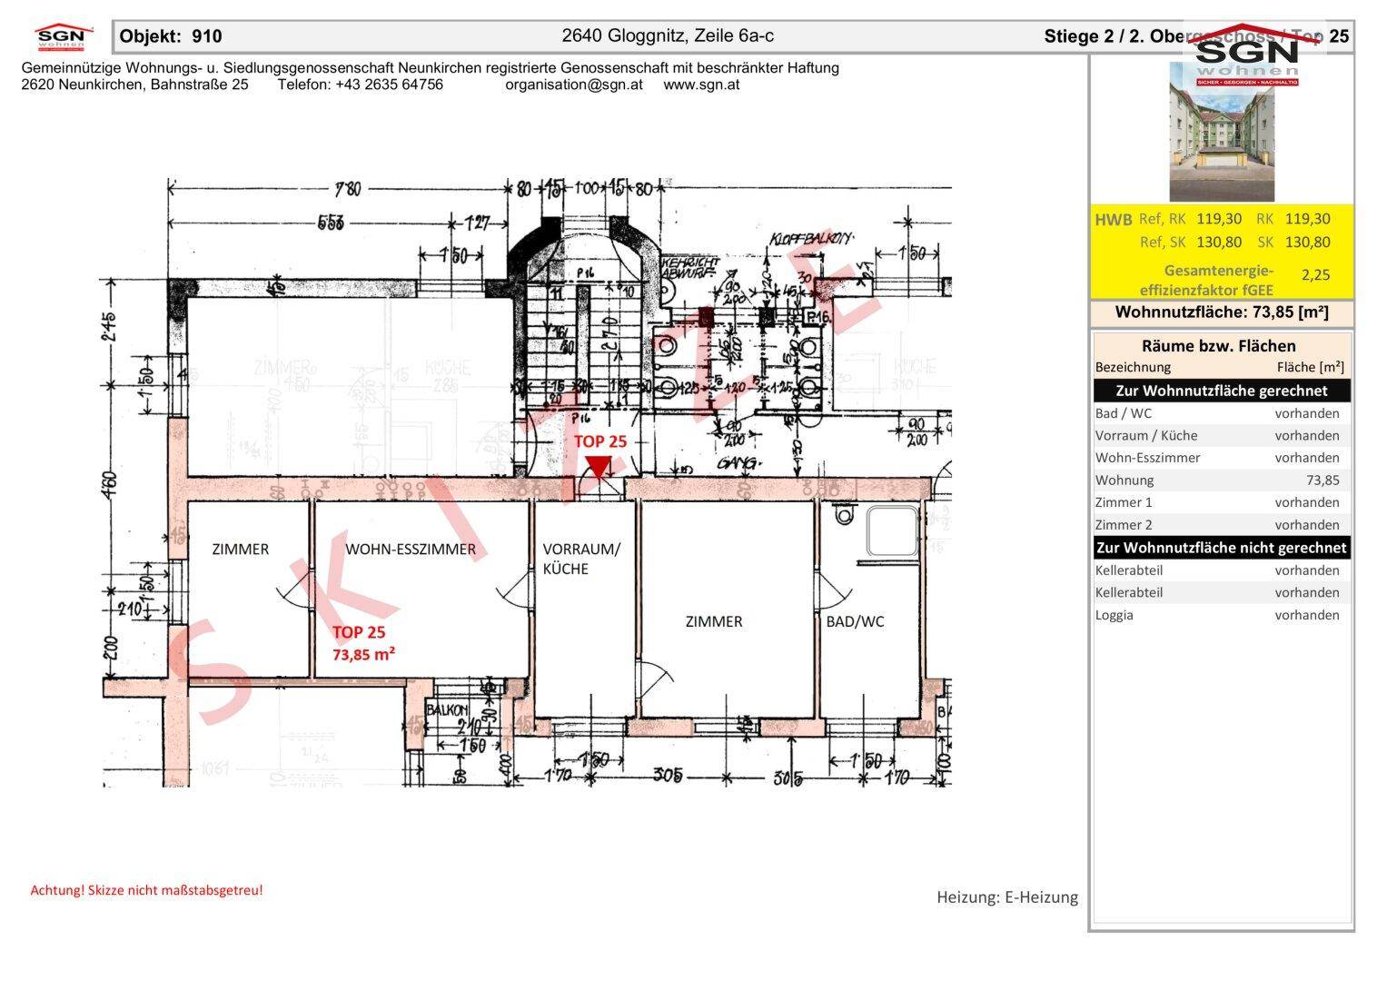
Task: Click the red entrance triangle below TOP 25
Action: click(x=598, y=467)
